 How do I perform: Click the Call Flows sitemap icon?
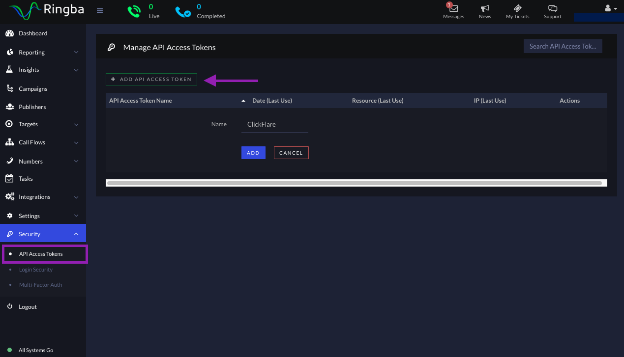9,142
